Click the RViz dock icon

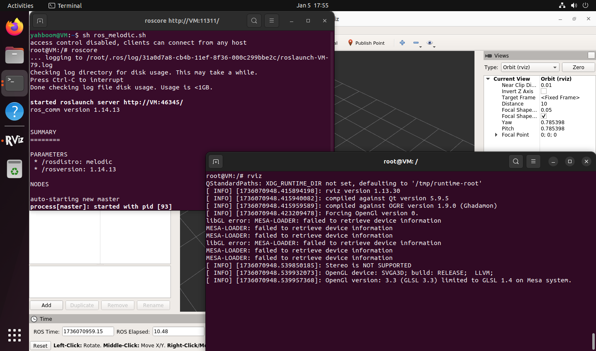click(x=15, y=141)
